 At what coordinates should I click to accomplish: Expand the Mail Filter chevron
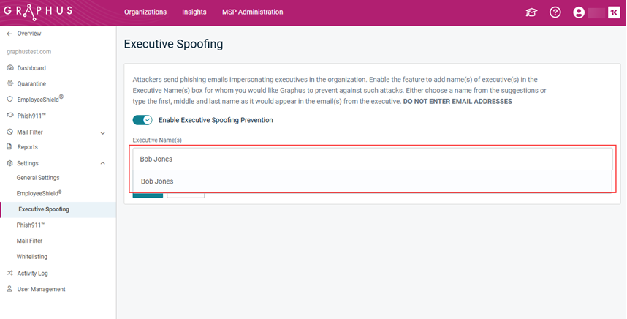coord(103,133)
